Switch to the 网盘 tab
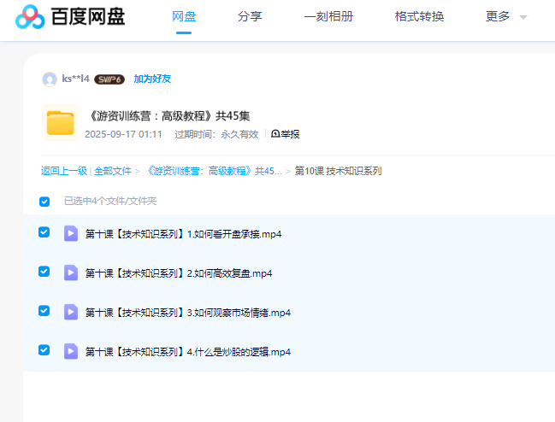This screenshot has height=422, width=555. 184,17
